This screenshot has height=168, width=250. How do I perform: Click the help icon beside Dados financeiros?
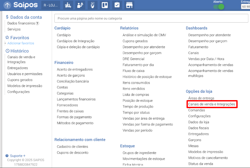coord(37,23)
